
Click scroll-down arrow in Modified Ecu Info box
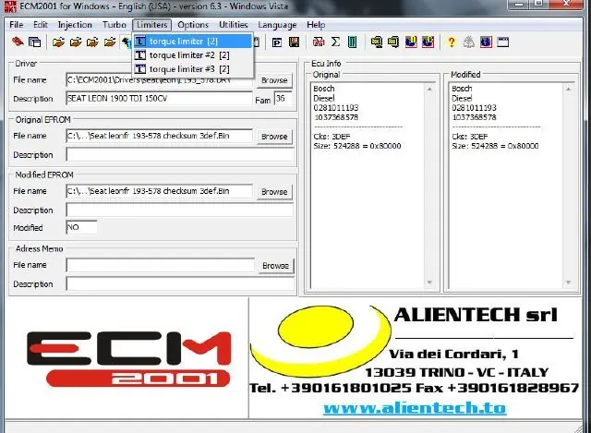(x=568, y=283)
